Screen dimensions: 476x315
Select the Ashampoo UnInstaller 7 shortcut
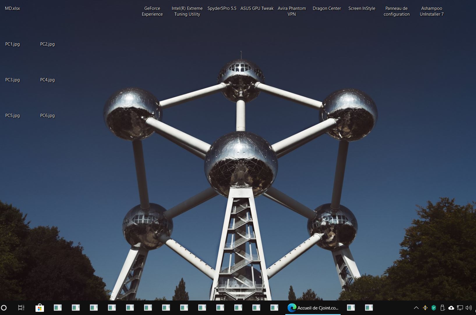432,11
